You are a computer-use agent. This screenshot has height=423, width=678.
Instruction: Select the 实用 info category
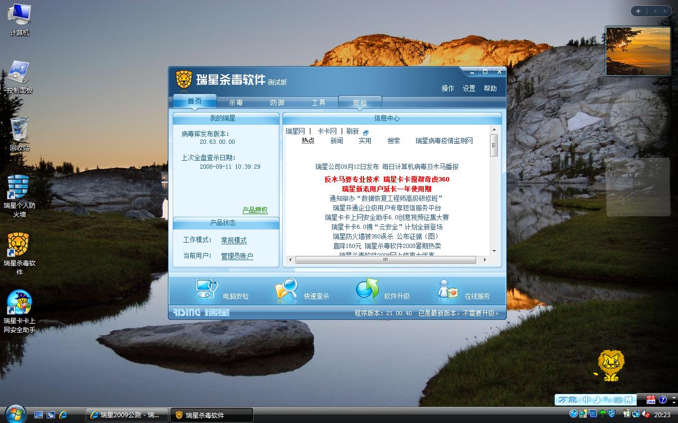click(x=365, y=141)
